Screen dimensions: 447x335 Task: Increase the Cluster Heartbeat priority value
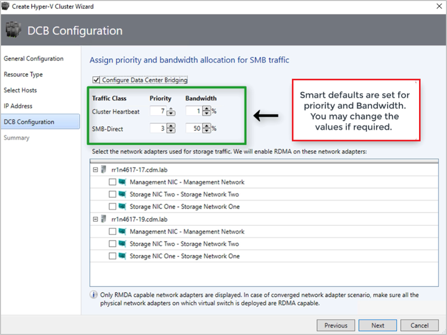171,109
